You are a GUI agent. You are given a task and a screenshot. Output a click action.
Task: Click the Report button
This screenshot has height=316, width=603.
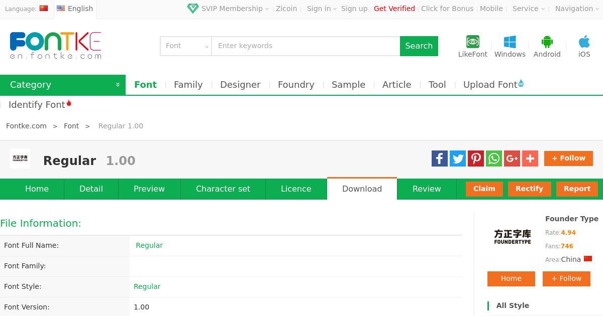point(577,189)
